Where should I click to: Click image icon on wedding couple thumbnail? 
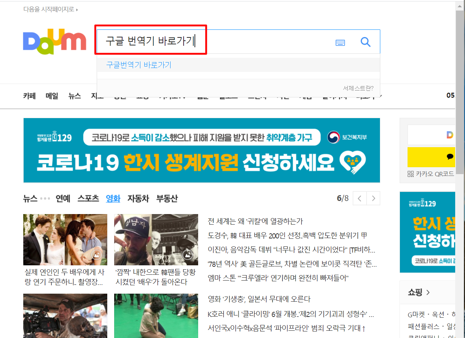(x=96, y=255)
